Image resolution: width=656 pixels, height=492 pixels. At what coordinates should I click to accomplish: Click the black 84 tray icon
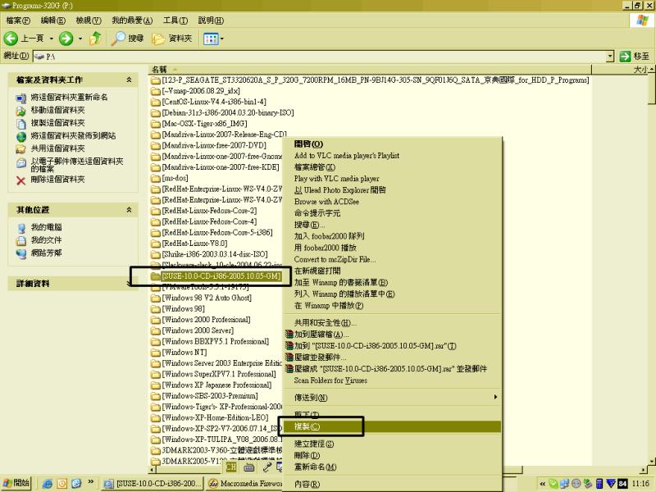(x=622, y=484)
